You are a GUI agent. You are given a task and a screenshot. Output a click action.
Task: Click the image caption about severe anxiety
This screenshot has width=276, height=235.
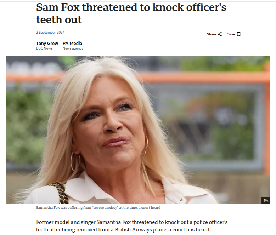pos(98,208)
